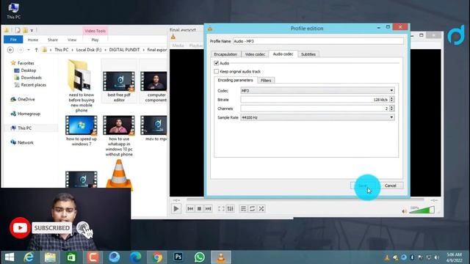Open the Sample Rate dropdown
470x264 pixels.
[x=317, y=117]
